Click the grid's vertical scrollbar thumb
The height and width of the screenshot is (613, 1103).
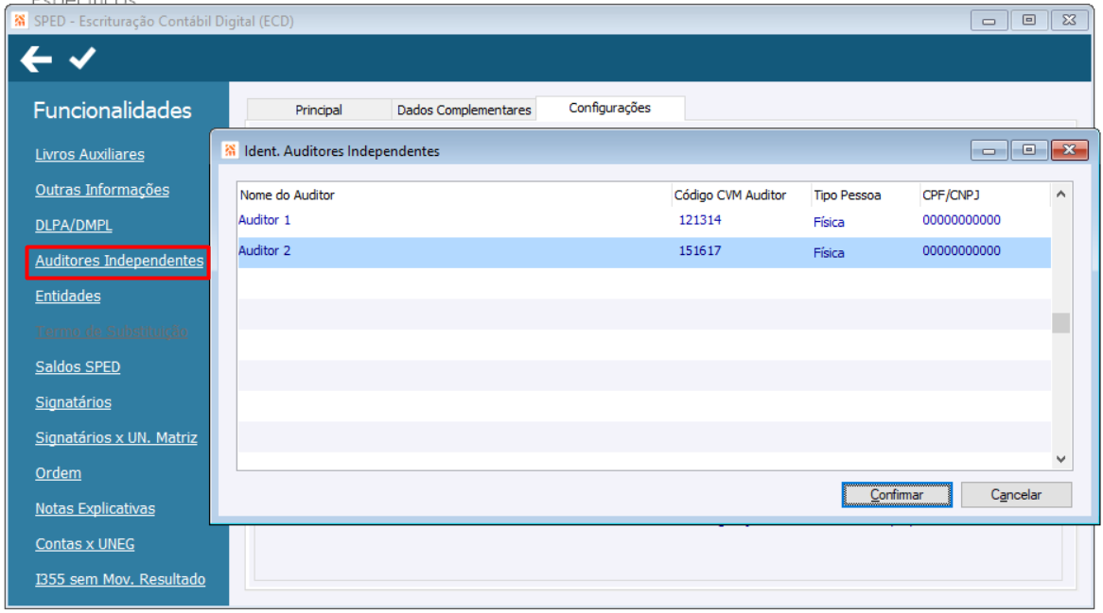(x=1060, y=323)
